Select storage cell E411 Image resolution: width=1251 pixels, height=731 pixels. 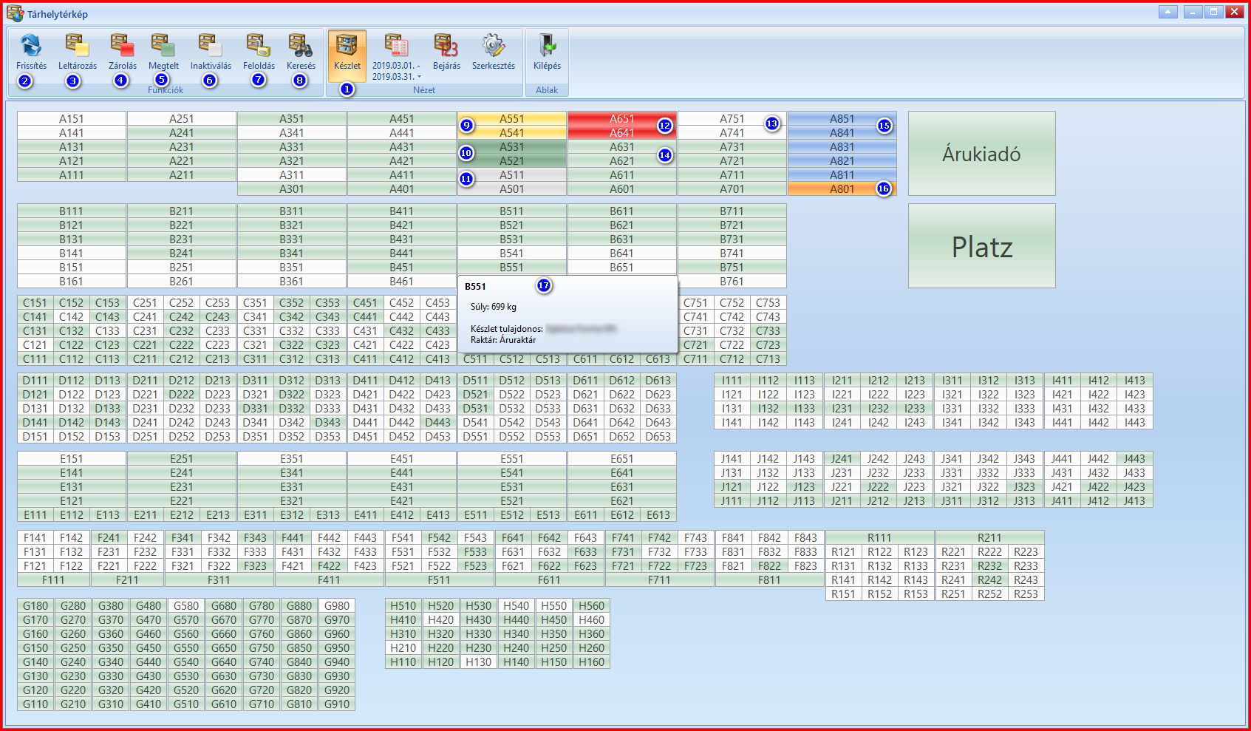365,515
